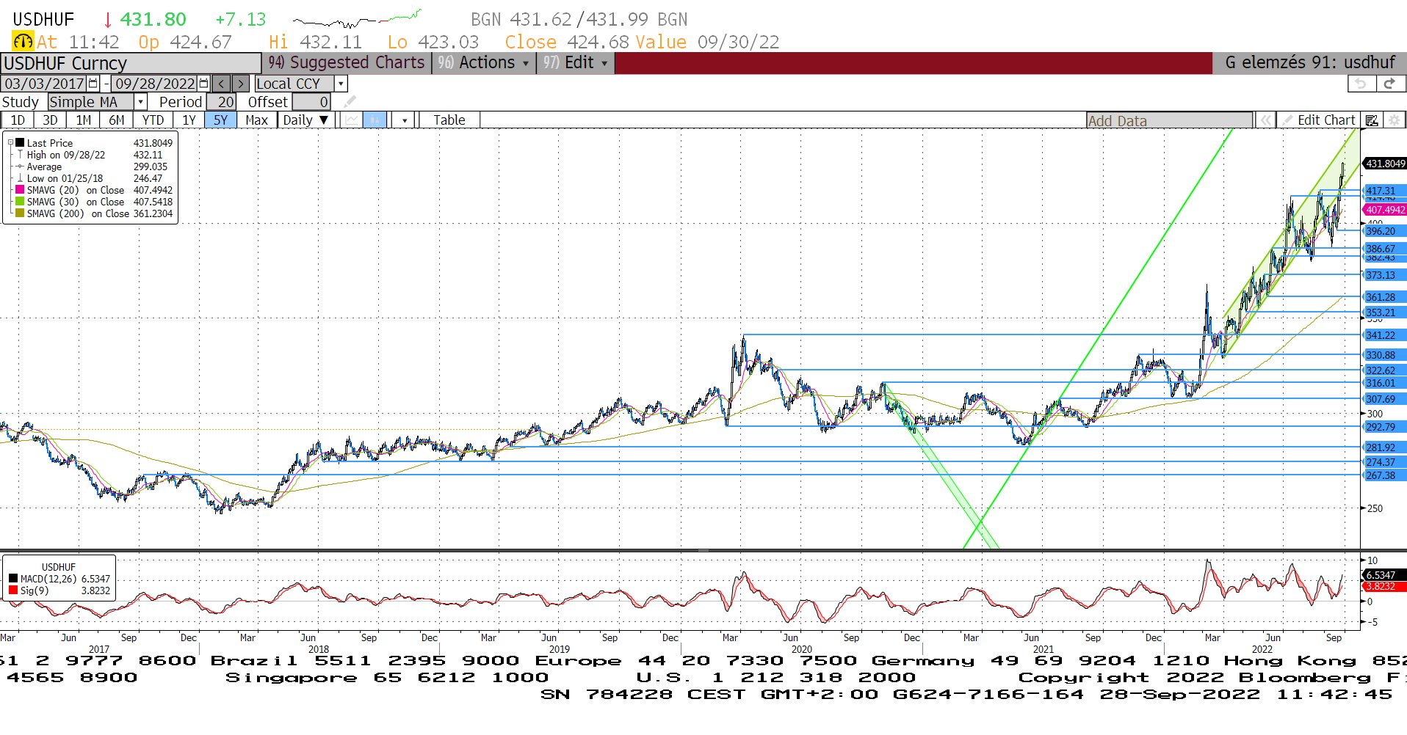The width and height of the screenshot is (1407, 735).
Task: Select the 1Y range tab
Action: point(189,120)
